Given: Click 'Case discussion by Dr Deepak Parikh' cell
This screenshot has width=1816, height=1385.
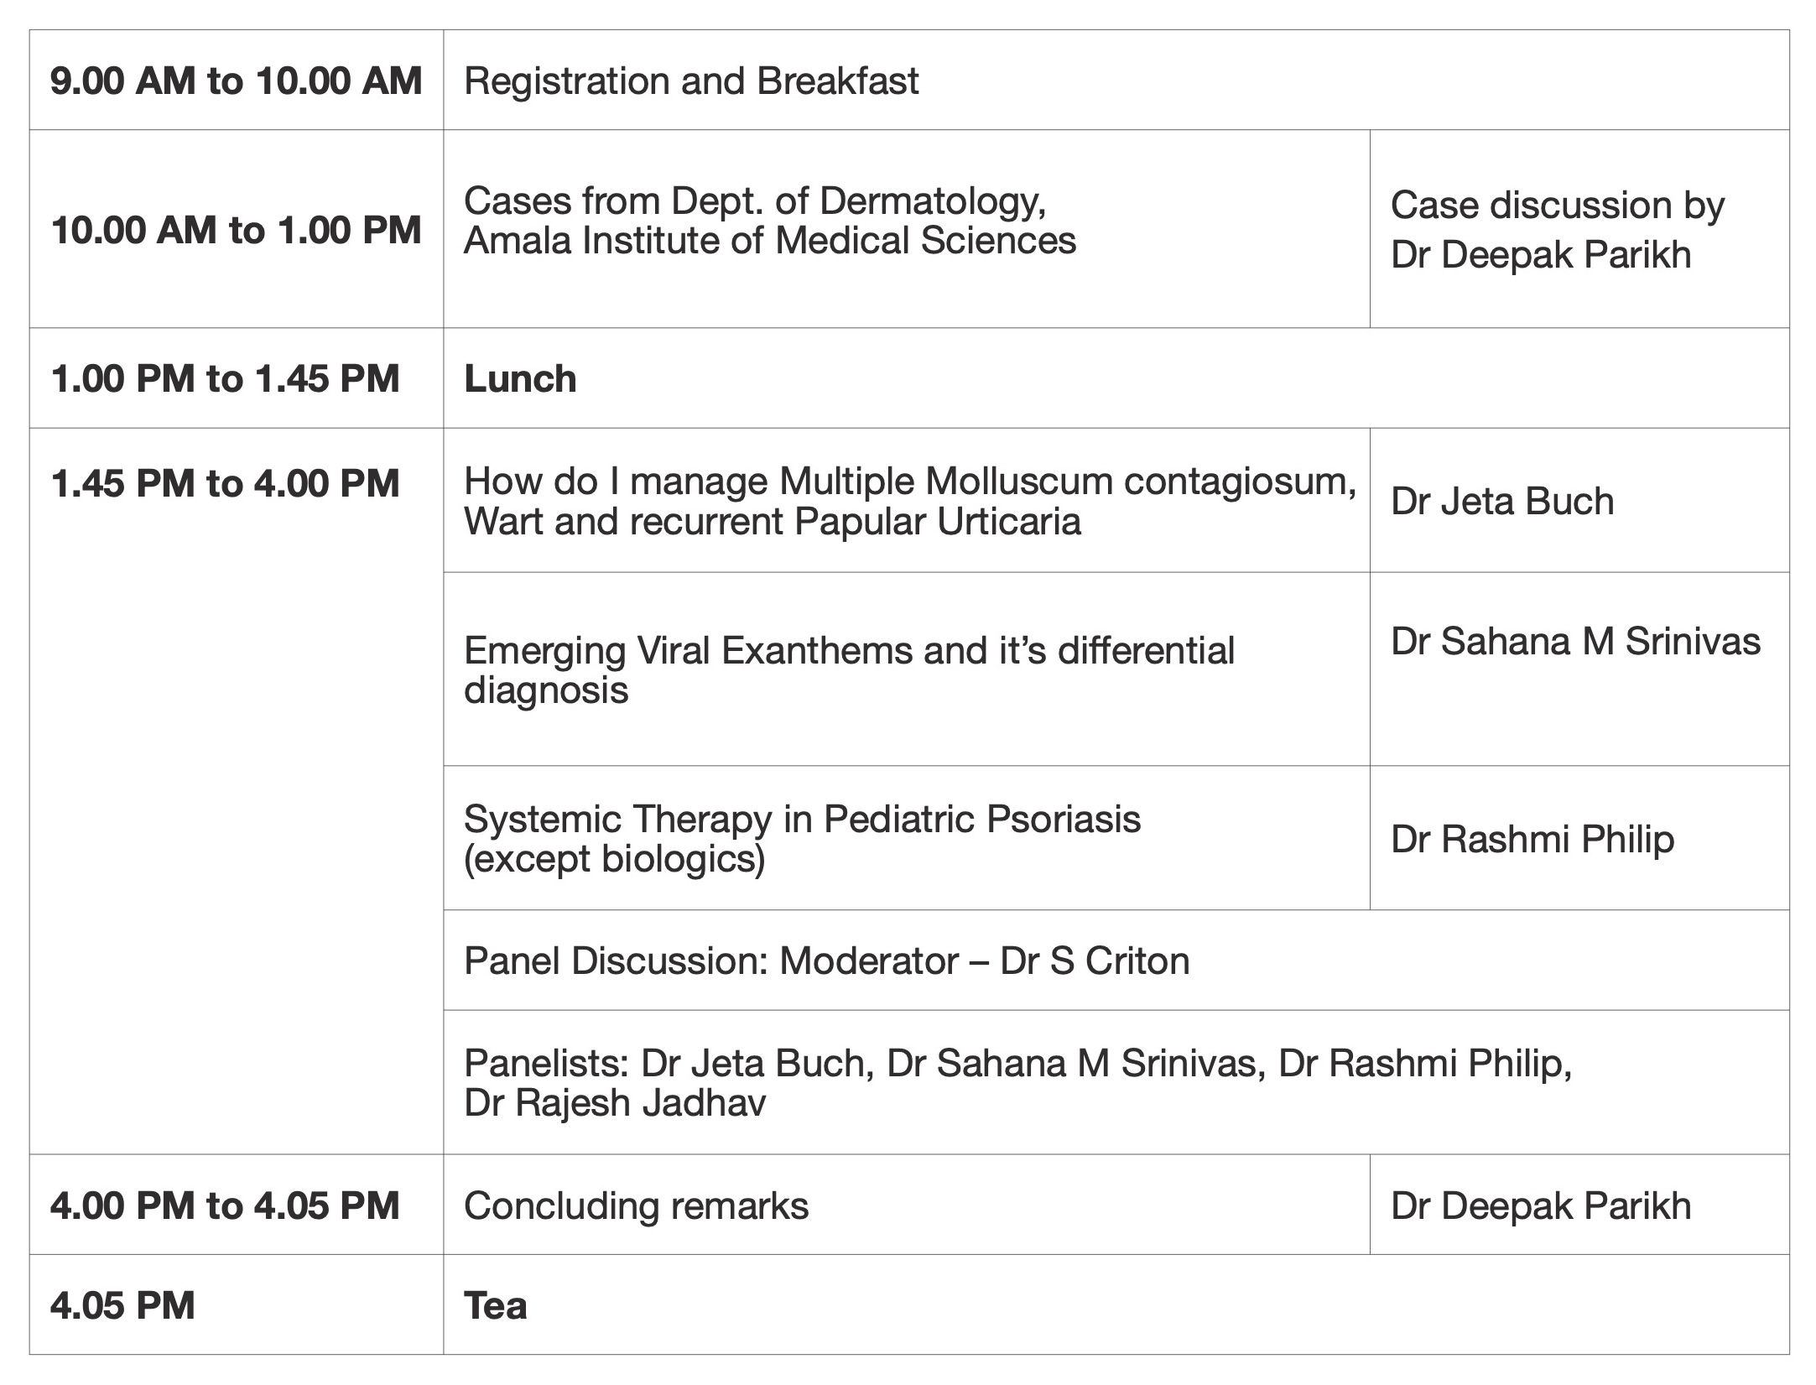Looking at the screenshot, I should (1557, 229).
